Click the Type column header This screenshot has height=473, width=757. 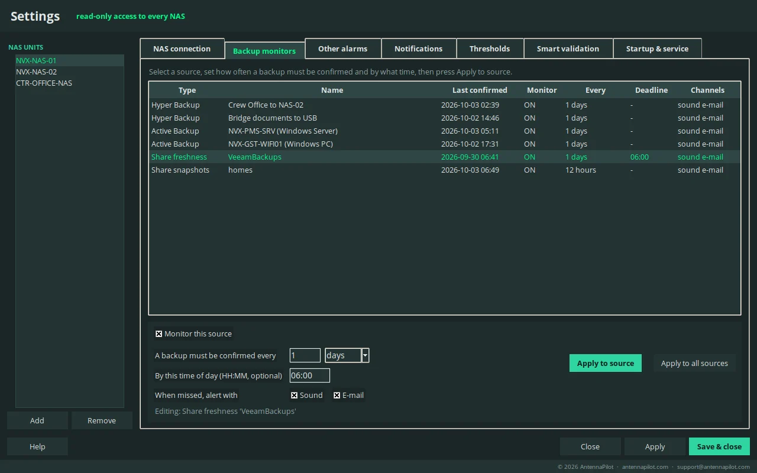187,90
